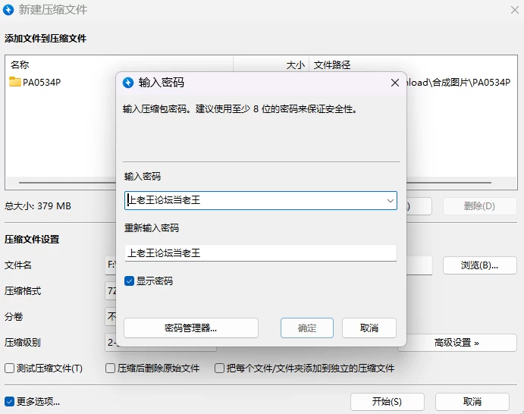
Task: Click the 名称 column header
Action: pyautogui.click(x=20, y=64)
